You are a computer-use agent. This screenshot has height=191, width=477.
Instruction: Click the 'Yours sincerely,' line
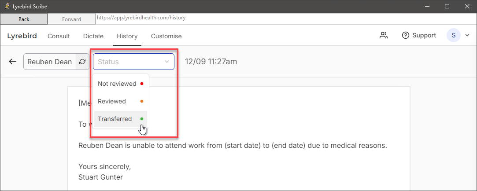pos(105,166)
